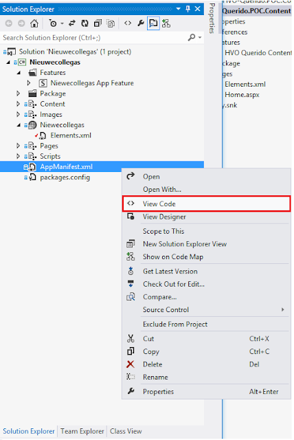Choose Scope to This in context menu

pyautogui.click(x=206, y=231)
